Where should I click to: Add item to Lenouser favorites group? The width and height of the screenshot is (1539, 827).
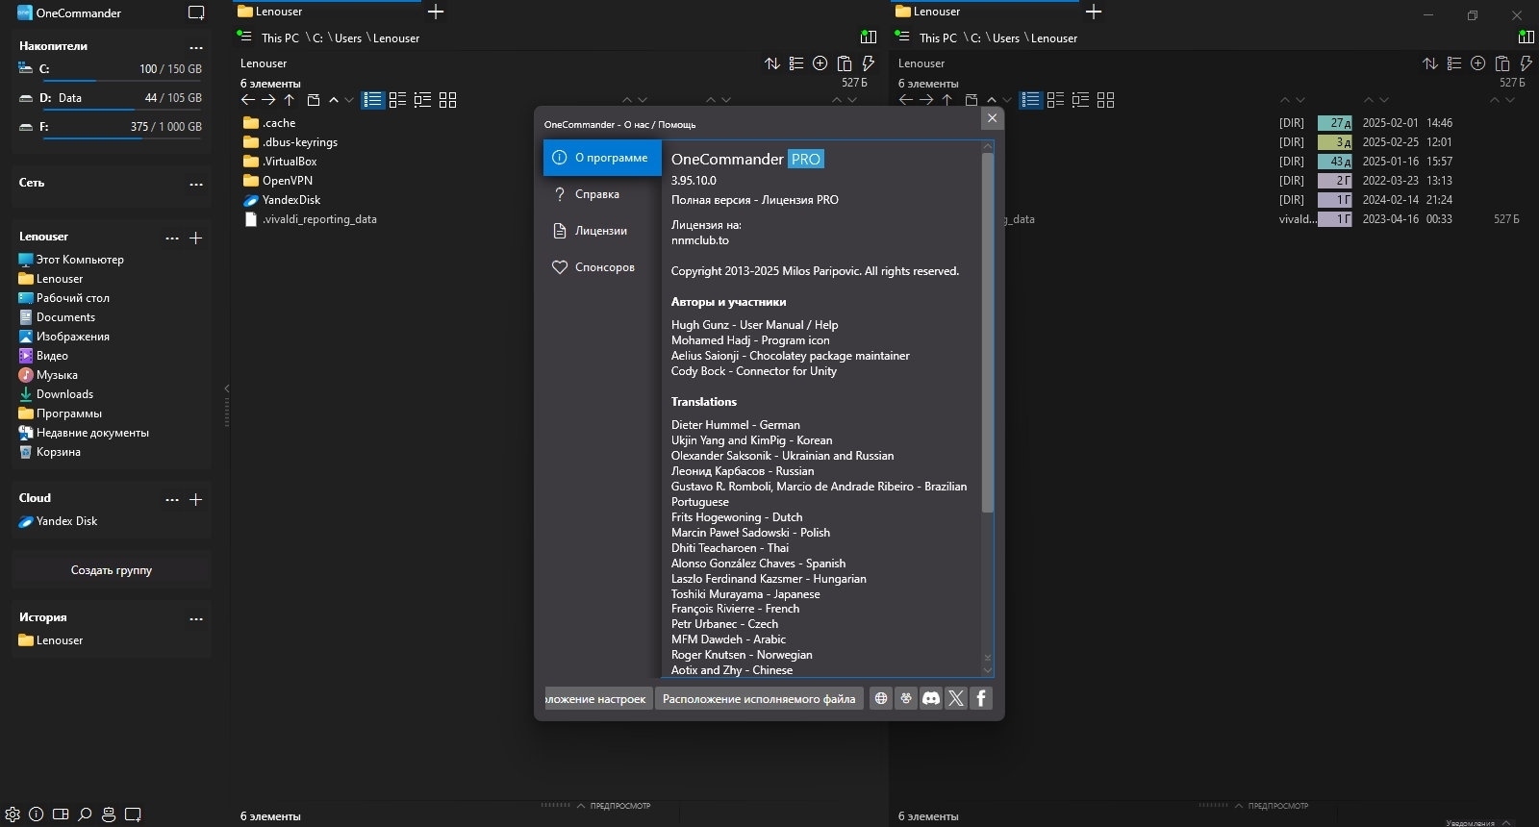(x=196, y=238)
